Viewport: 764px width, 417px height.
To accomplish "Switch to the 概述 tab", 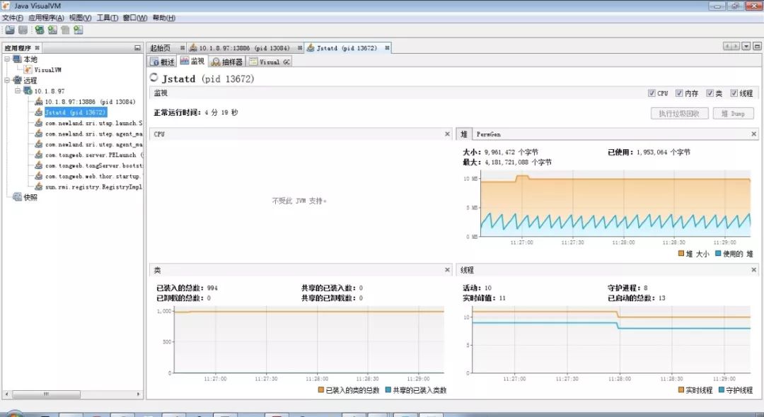I will [163, 61].
